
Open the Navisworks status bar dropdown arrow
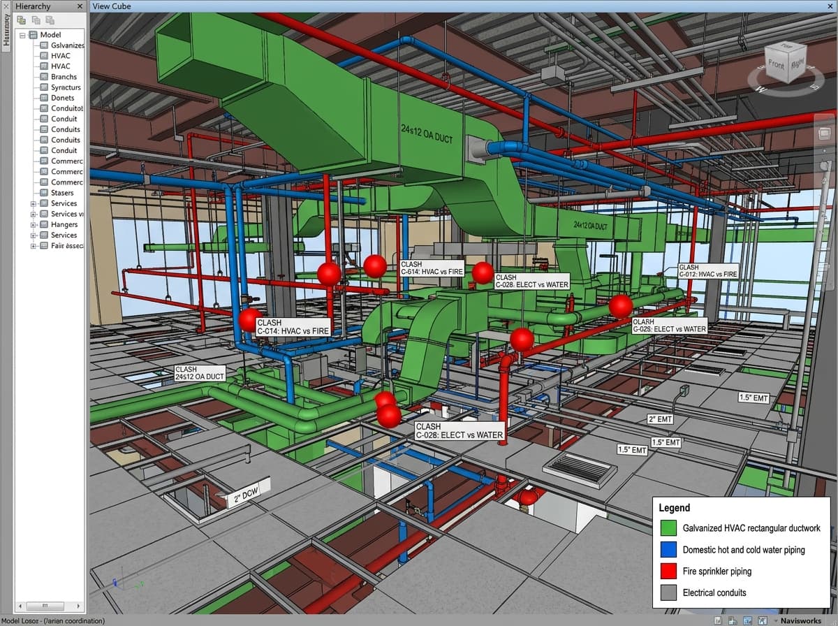click(x=774, y=621)
